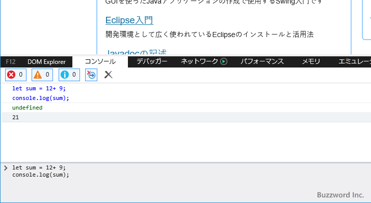371x203 pixels.
Task: Click the Eclipse description text on page
Action: (x=209, y=35)
